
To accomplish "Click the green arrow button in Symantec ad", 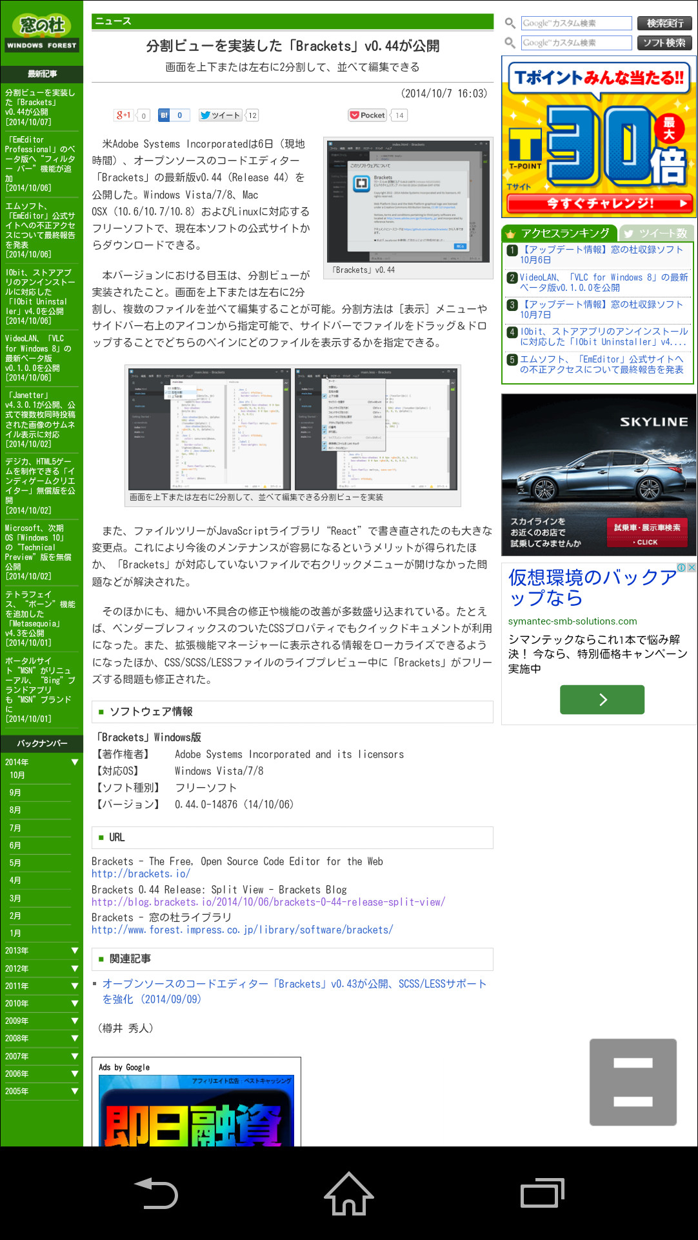I will coord(602,699).
